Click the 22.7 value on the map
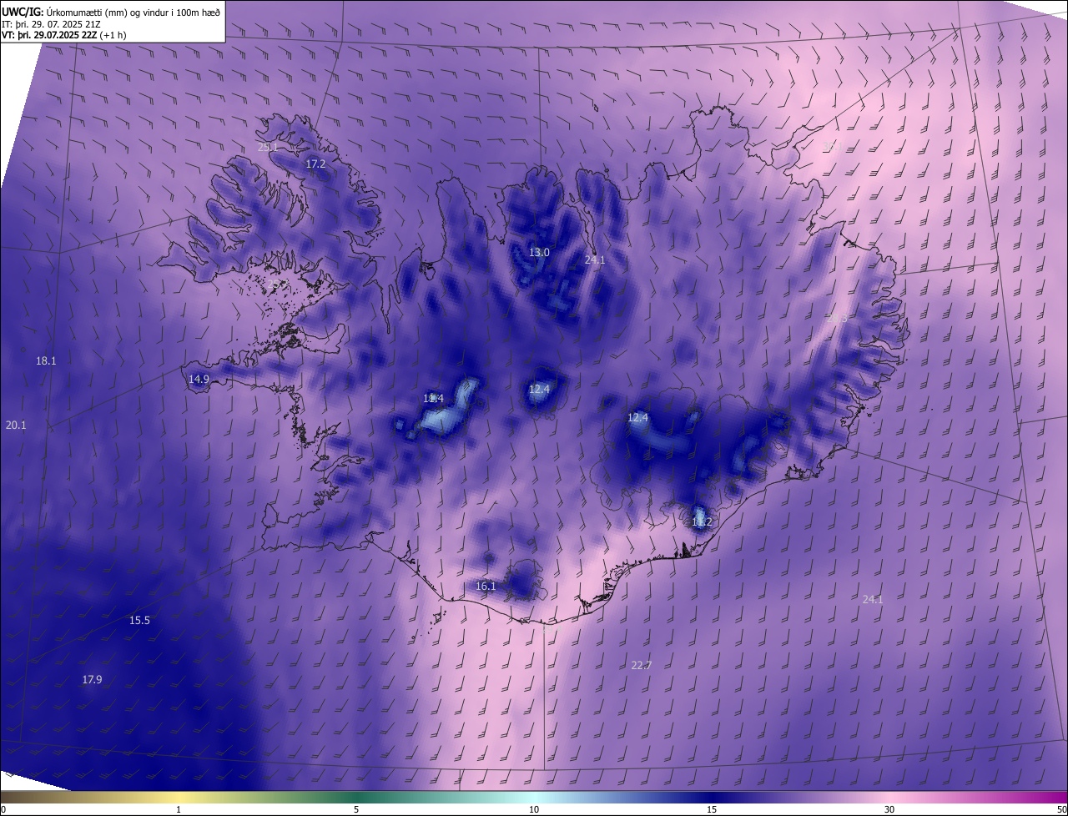Viewport: 1068px width, 816px height. (x=642, y=665)
